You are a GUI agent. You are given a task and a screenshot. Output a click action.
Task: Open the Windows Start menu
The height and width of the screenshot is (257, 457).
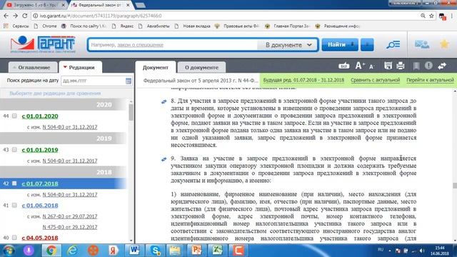pyautogui.click(x=9, y=251)
